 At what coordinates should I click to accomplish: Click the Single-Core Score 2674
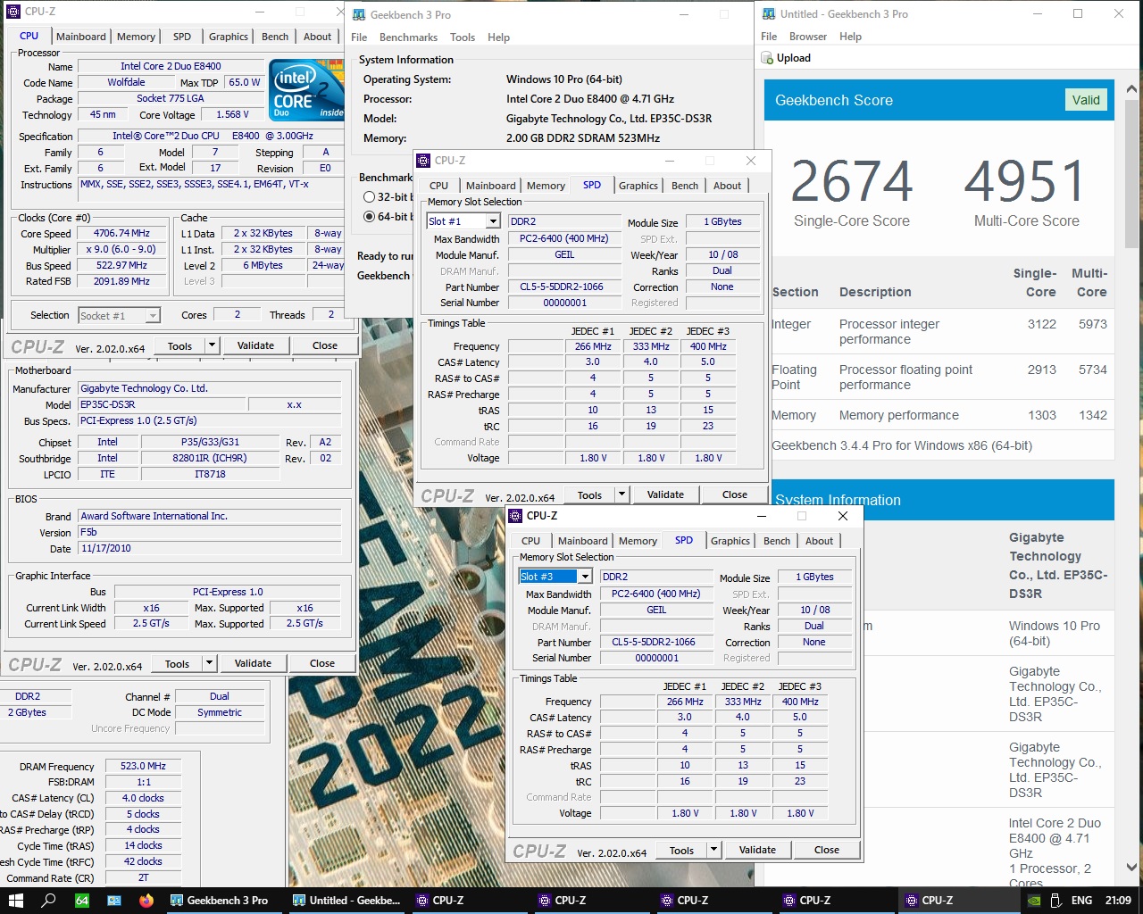point(852,181)
